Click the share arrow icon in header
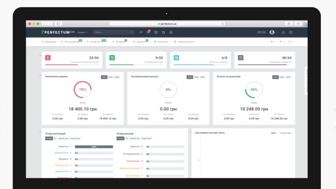The height and width of the screenshot is (189, 336). (141, 33)
